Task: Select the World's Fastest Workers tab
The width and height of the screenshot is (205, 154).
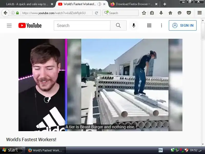Action: point(80,4)
